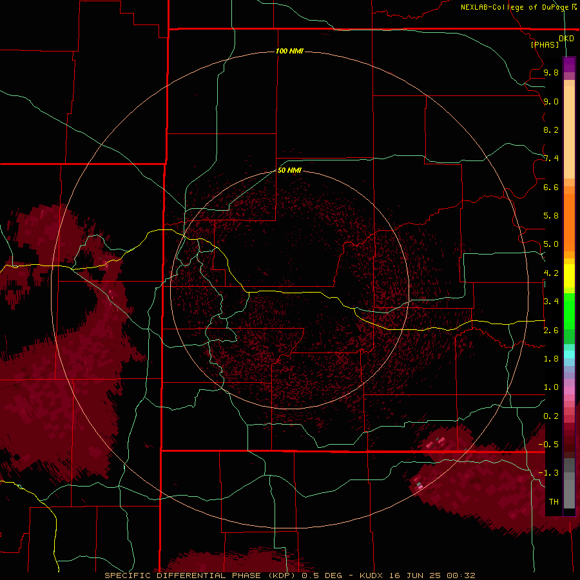Click the 8.2 scale value
Viewport: 580px width, 580px height.
point(551,130)
